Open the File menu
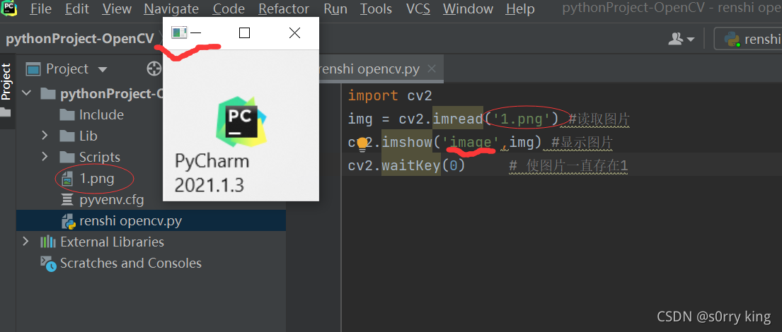782x332 pixels. (x=40, y=9)
